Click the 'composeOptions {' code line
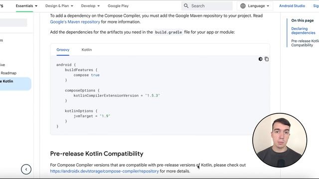 (82, 90)
